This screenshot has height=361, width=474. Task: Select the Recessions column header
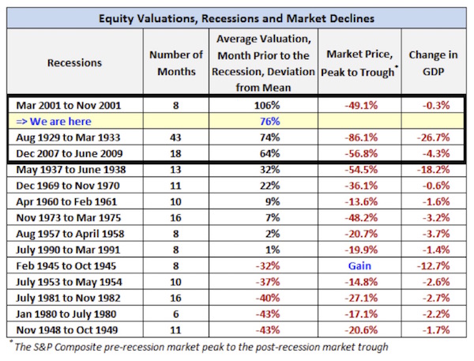[74, 63]
